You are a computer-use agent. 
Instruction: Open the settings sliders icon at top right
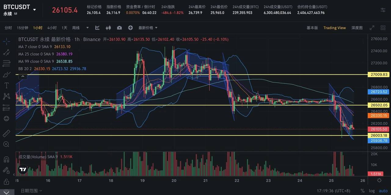pos(383,10)
